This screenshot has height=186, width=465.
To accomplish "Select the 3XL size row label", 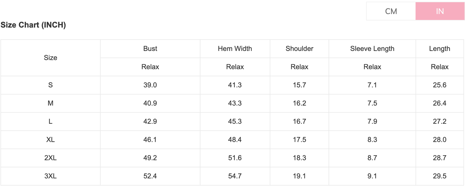I will coord(51,176).
